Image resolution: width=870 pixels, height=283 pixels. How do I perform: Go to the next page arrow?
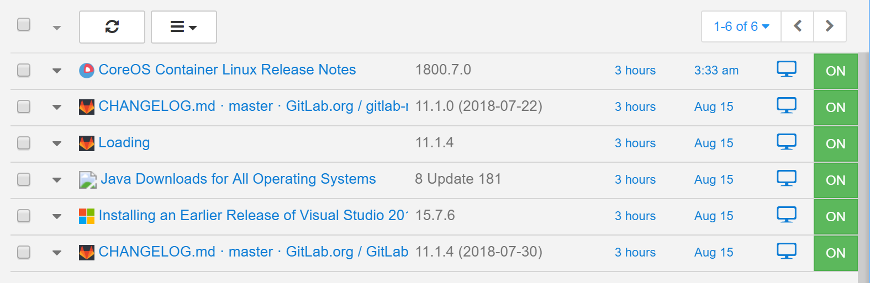[829, 26]
